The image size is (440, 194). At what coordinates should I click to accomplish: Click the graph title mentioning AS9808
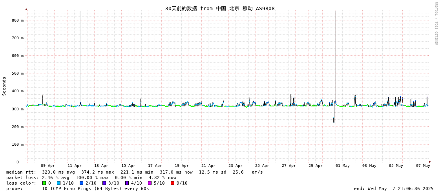(220, 8)
